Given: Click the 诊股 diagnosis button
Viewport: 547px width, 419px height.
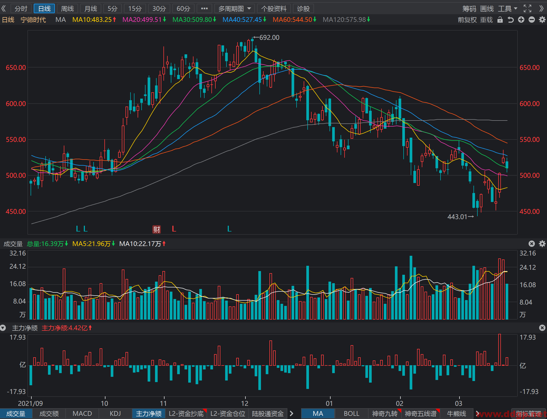Looking at the screenshot, I should 303,9.
